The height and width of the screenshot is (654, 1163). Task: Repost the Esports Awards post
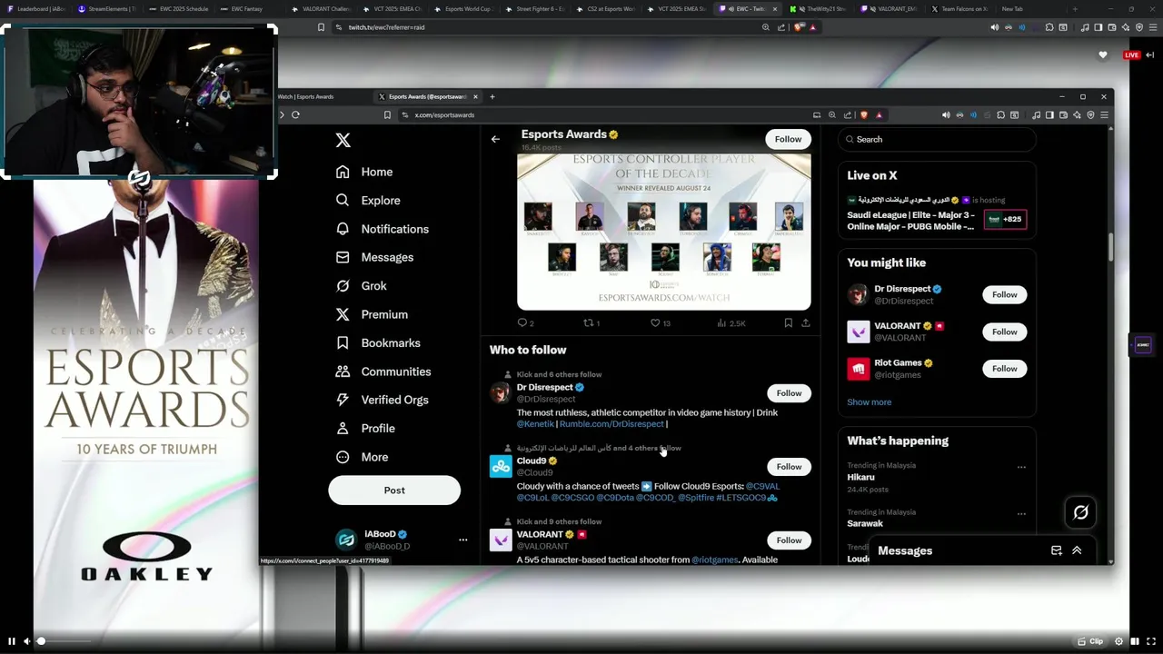(x=591, y=322)
